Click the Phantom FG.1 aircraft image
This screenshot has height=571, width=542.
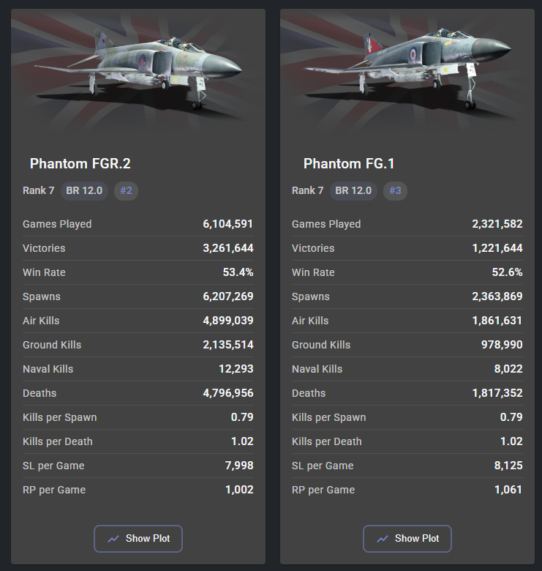tap(407, 70)
